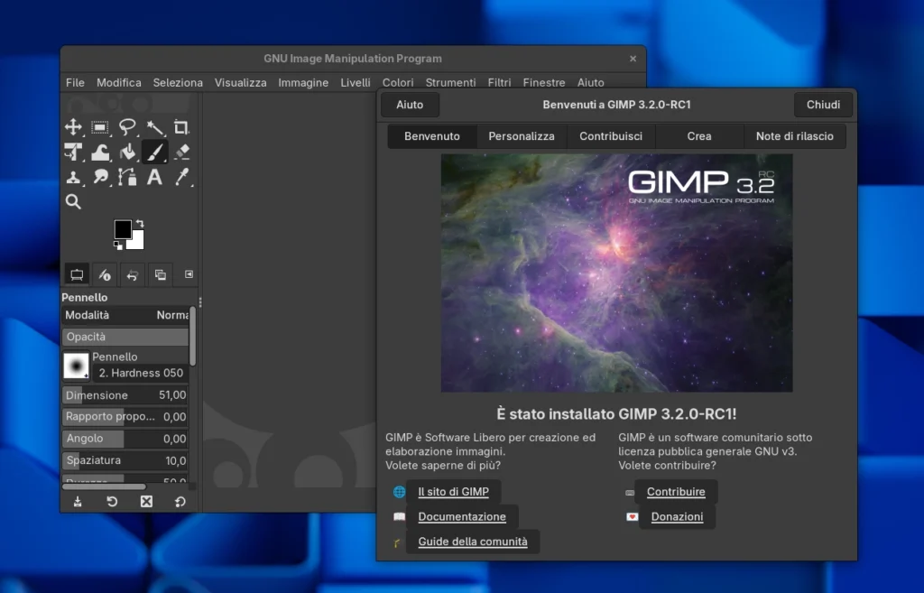924x593 pixels.
Task: Select the Clone stamp tool
Action: [73, 177]
